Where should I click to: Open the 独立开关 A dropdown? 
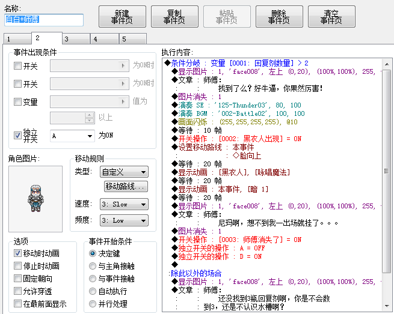tap(72, 136)
